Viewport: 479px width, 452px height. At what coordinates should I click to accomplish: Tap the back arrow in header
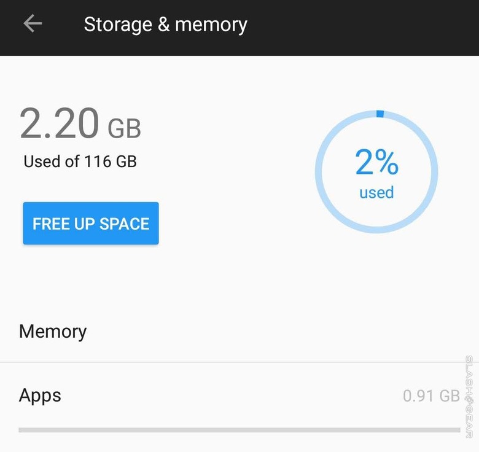click(33, 24)
